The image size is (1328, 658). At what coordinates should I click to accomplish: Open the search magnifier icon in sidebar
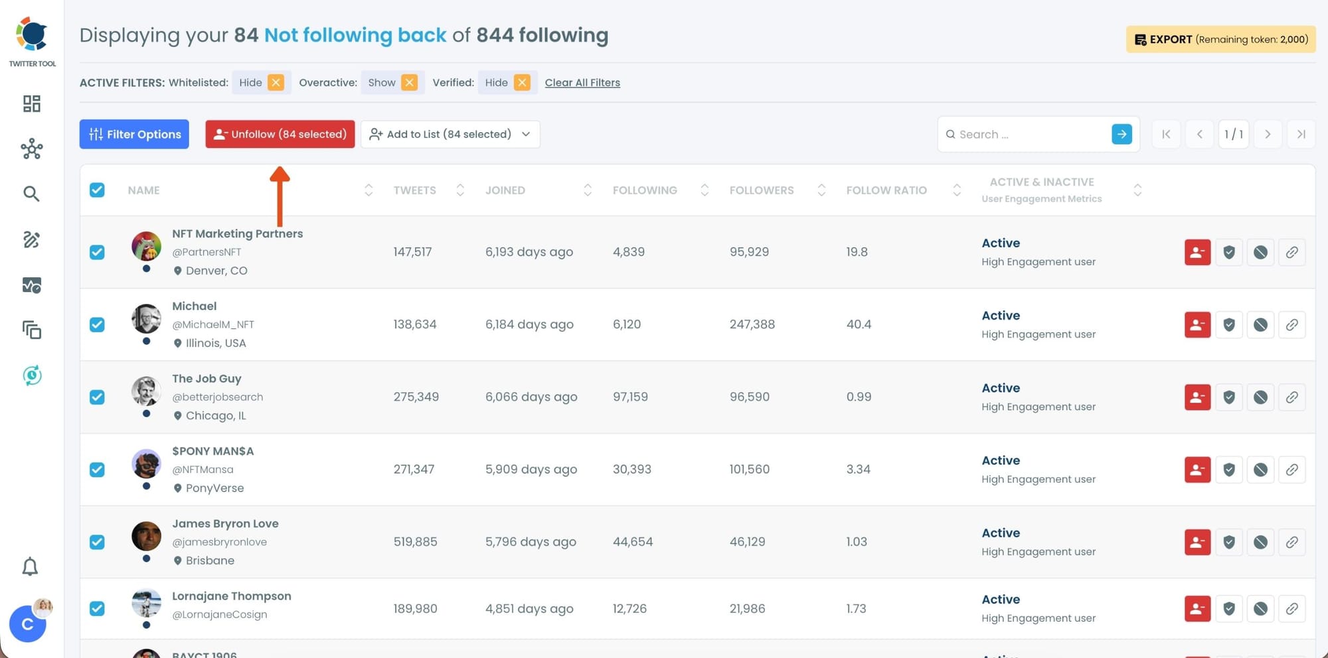click(x=31, y=194)
